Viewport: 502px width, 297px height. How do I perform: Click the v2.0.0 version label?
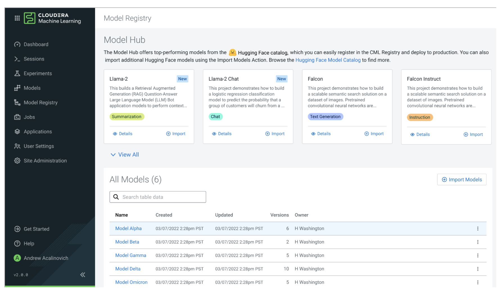pyautogui.click(x=21, y=275)
